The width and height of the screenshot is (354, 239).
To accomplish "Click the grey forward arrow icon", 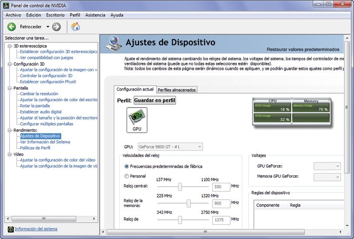I will [57, 27].
